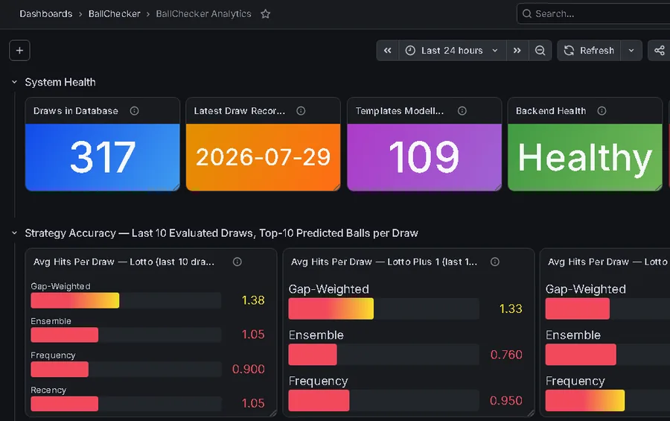Click the Strategy Accuracy row title
670x421 pixels.
tap(221, 233)
